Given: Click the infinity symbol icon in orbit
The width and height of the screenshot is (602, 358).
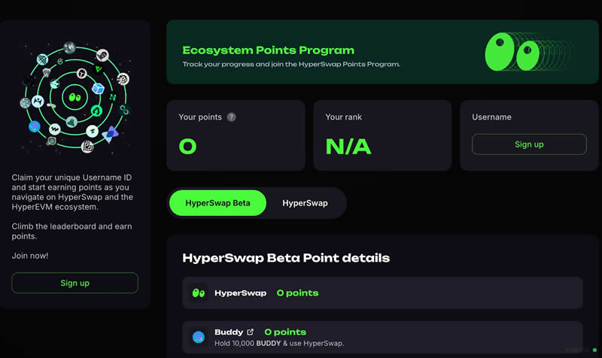Looking at the screenshot, I should (124, 111).
